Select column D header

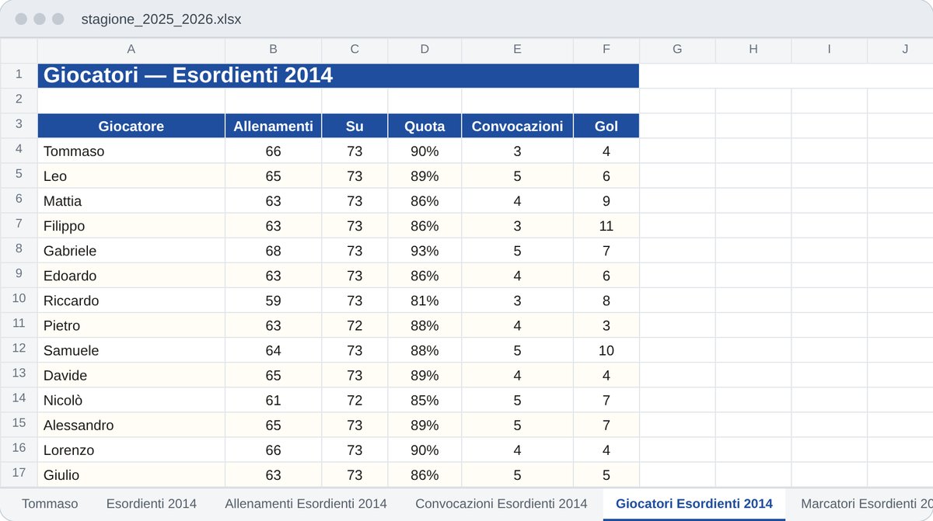tap(425, 49)
